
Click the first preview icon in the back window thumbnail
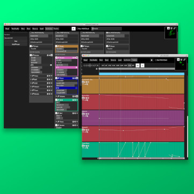click(168, 28)
